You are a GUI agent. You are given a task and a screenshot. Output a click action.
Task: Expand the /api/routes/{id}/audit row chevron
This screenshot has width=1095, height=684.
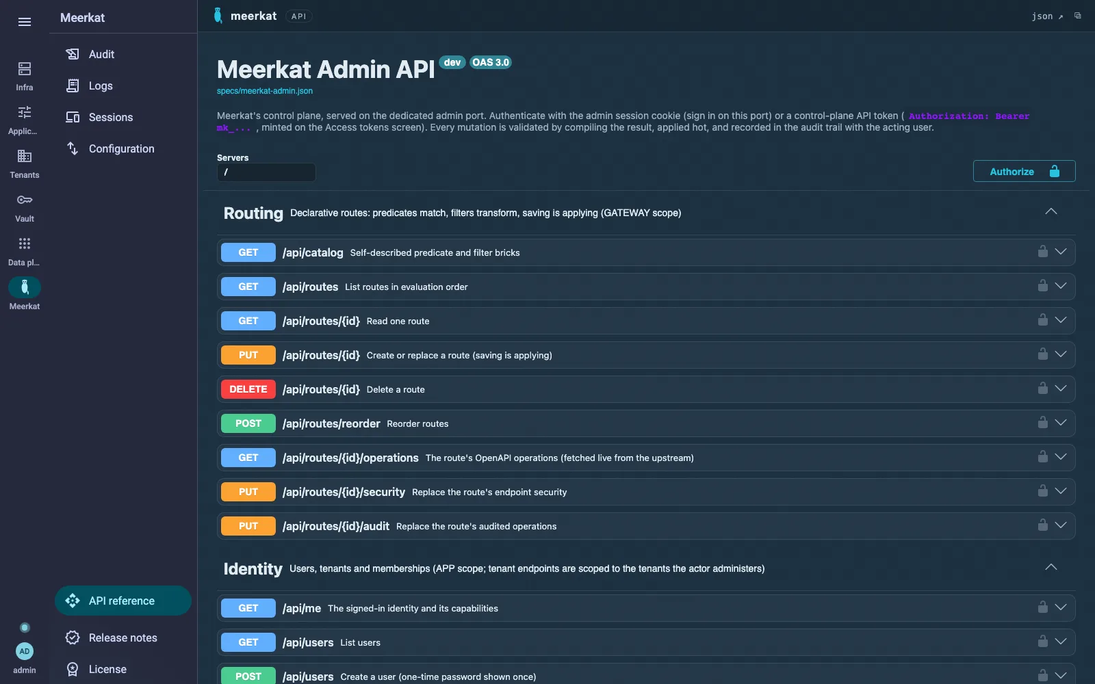coord(1061,525)
